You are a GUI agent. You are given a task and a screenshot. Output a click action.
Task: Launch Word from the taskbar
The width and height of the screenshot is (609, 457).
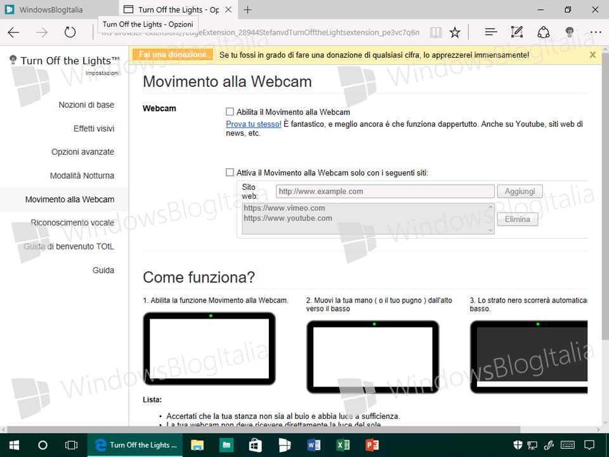click(314, 445)
